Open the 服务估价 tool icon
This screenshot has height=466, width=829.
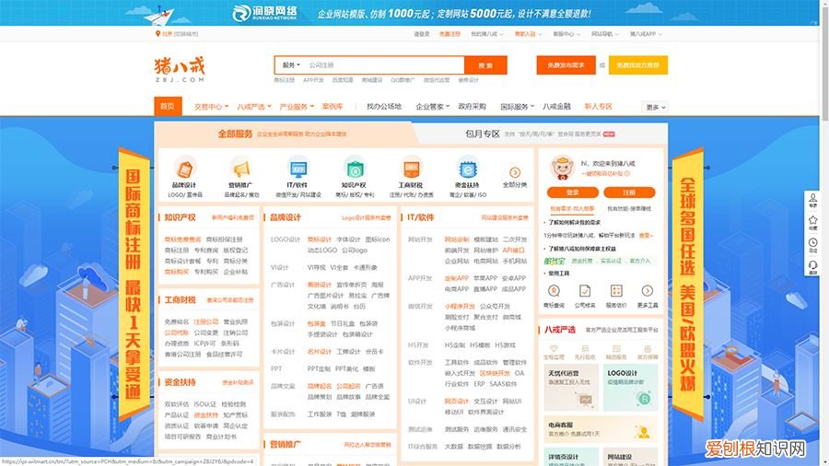[616, 291]
